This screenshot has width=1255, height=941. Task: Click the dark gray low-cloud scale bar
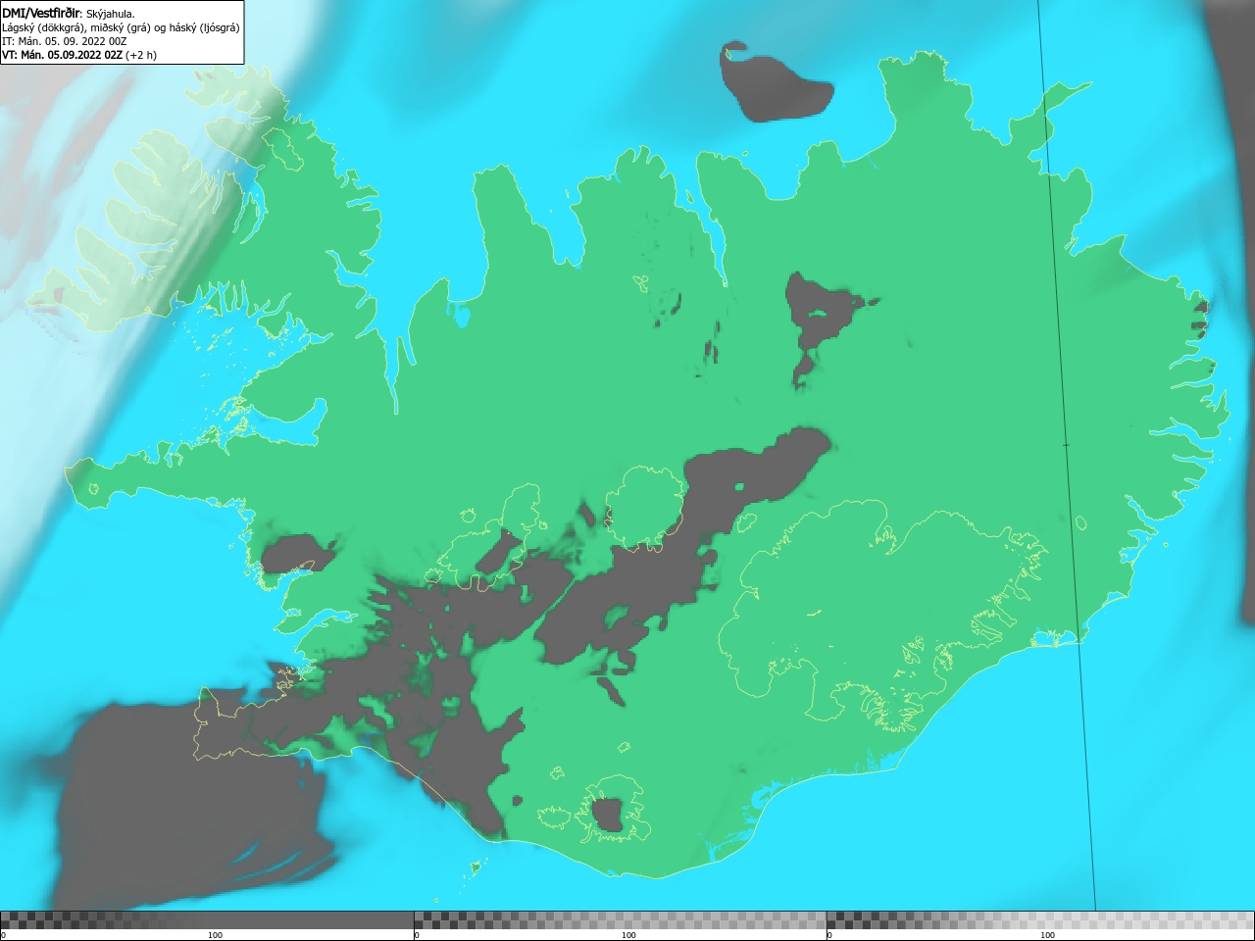click(x=207, y=920)
